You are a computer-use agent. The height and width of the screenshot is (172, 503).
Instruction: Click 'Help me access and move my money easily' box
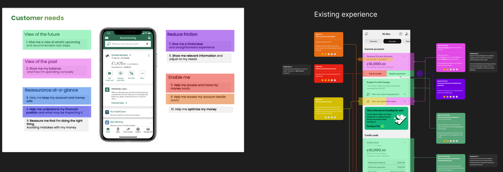pos(200,83)
